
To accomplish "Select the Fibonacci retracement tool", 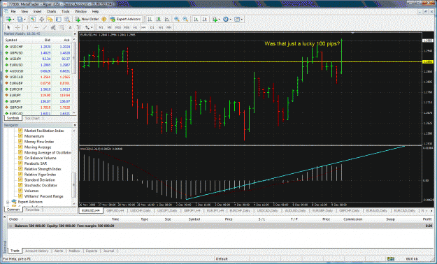I will click(62, 27).
